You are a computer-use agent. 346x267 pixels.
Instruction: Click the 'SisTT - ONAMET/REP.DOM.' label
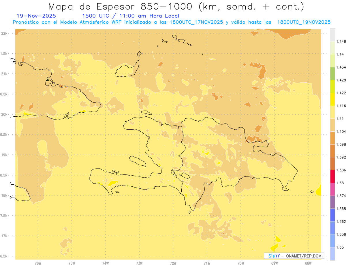click(294, 256)
